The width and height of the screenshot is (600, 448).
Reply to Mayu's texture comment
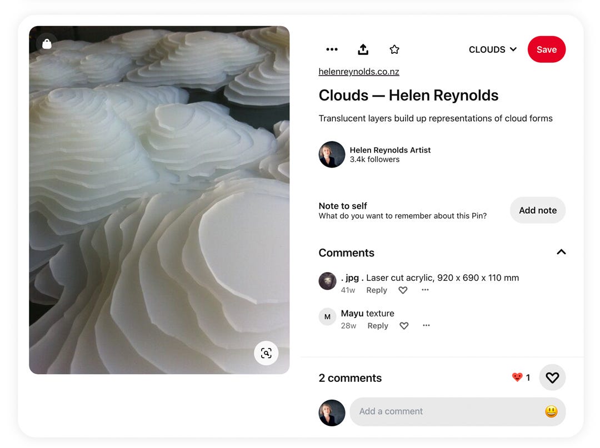378,326
